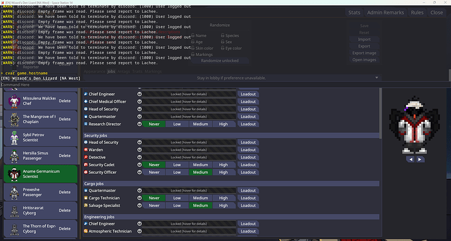Click the Cargo Technician job icon
Viewport: 451px width, 241px height.
click(86, 198)
